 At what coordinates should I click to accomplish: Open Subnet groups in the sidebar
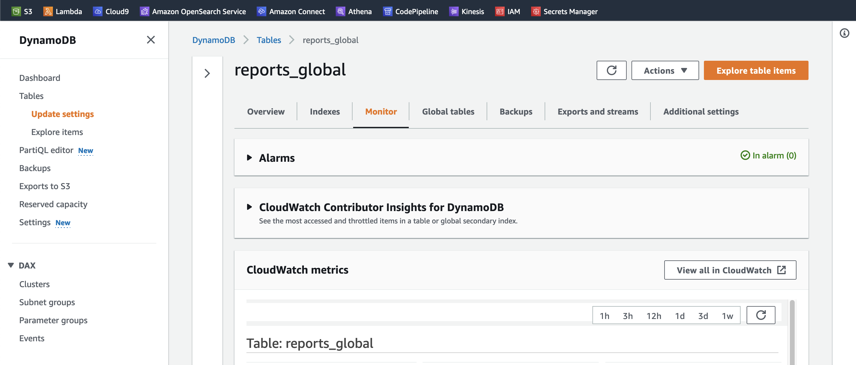[47, 302]
